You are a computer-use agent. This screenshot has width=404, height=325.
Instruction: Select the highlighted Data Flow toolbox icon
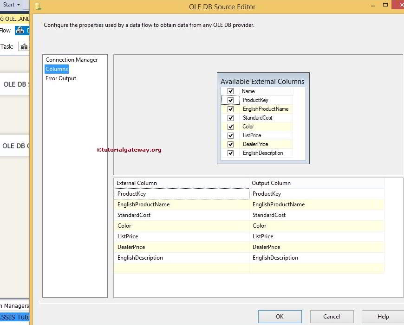(x=21, y=30)
